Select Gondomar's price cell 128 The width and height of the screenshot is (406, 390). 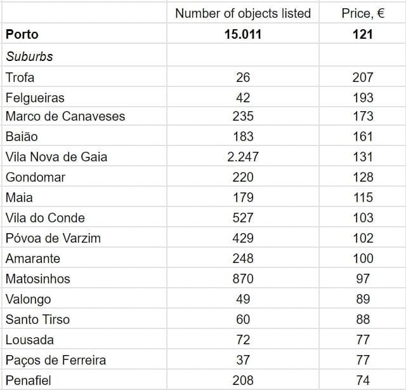pyautogui.click(x=363, y=177)
